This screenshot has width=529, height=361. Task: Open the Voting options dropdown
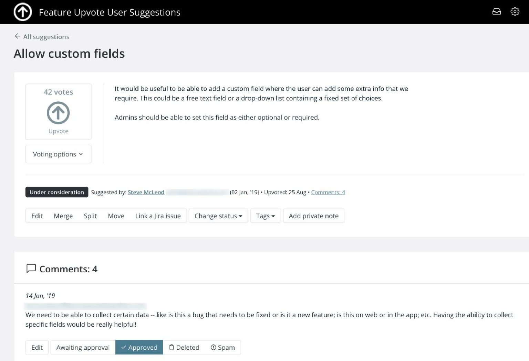point(58,154)
